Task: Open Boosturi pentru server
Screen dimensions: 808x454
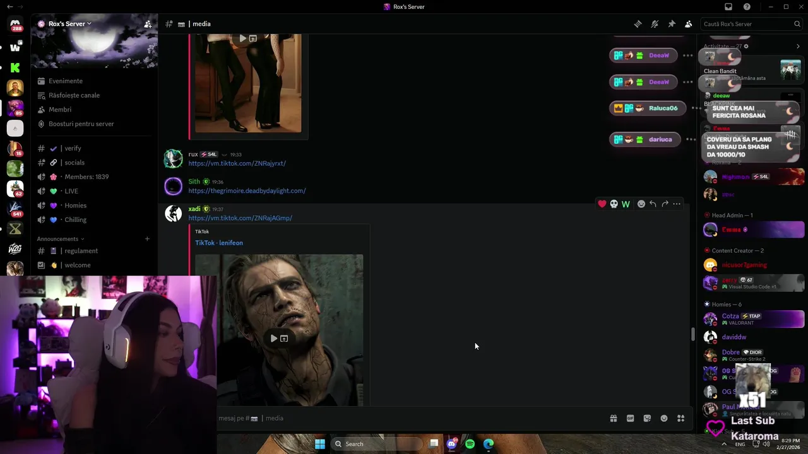Action: pos(81,124)
